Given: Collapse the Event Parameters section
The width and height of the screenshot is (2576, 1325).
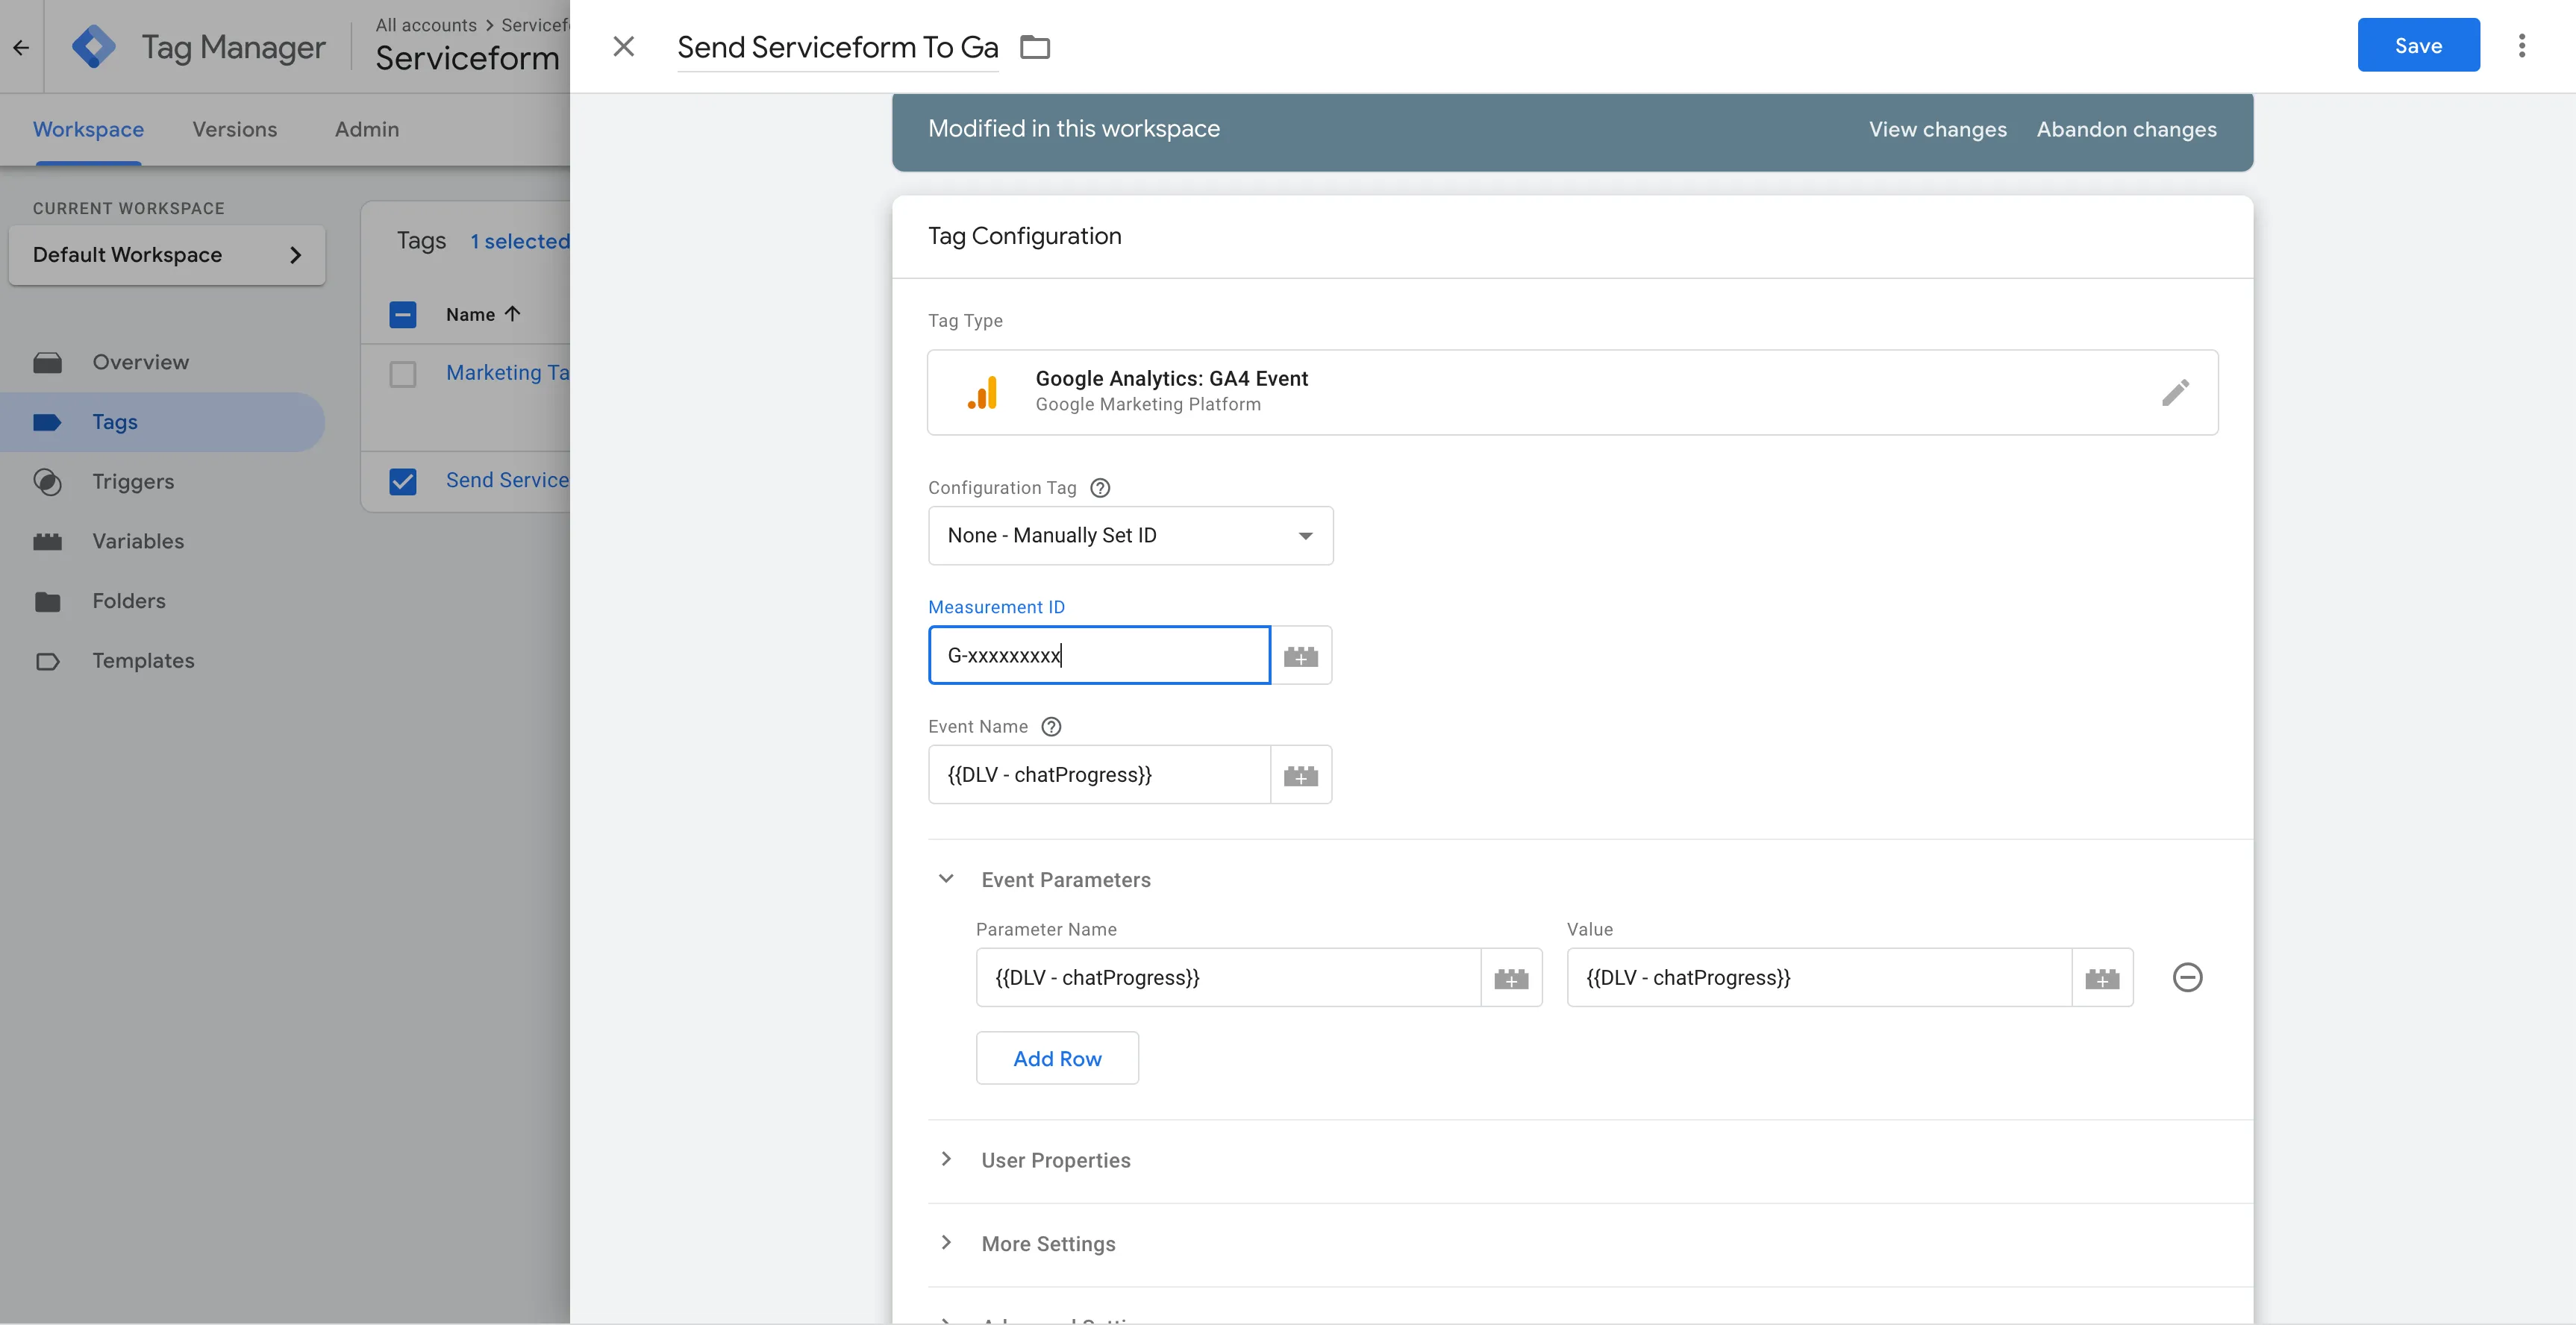Looking at the screenshot, I should (945, 879).
